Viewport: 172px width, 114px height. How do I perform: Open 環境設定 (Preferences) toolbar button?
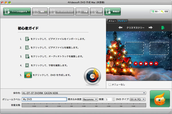pyautogui.click(x=112, y=11)
